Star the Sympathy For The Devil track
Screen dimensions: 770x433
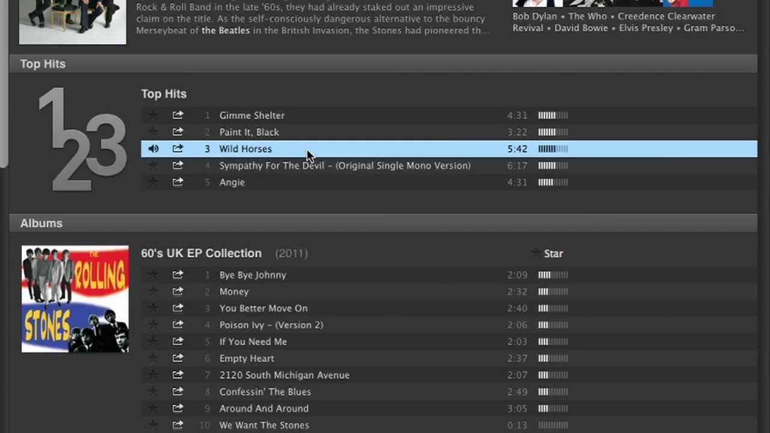(x=153, y=165)
